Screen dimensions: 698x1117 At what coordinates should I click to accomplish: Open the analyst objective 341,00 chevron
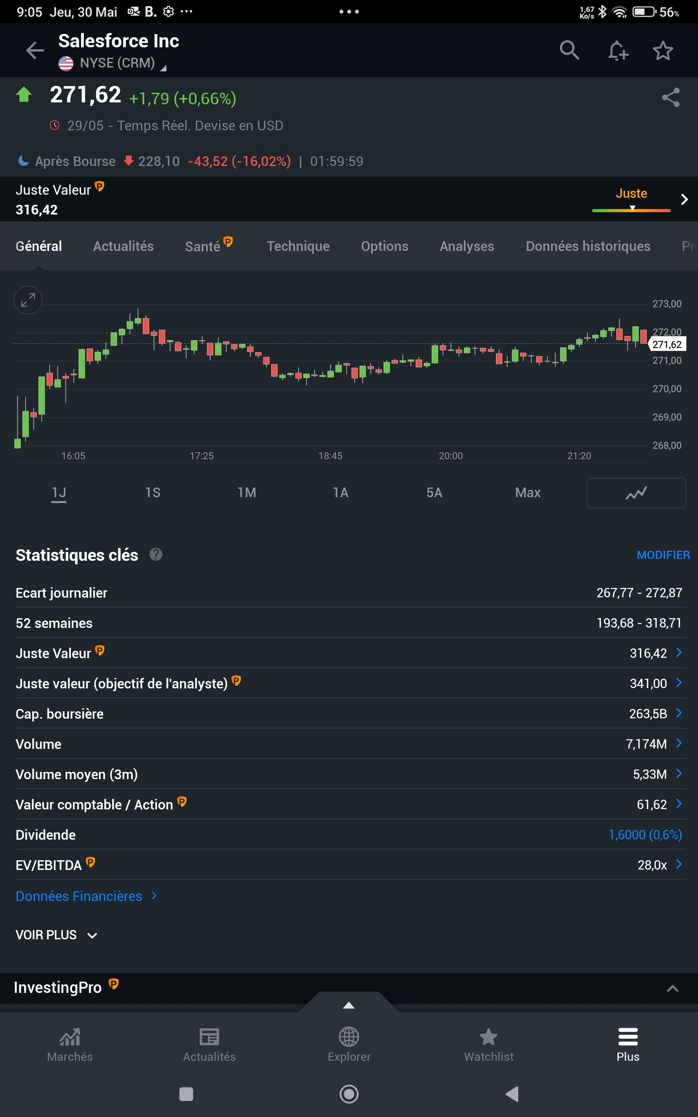(679, 683)
